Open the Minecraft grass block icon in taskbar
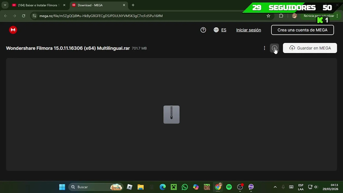 [x=207, y=187]
